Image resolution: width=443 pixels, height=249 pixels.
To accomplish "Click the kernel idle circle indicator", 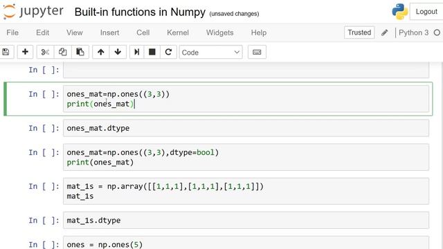I will coord(437,33).
